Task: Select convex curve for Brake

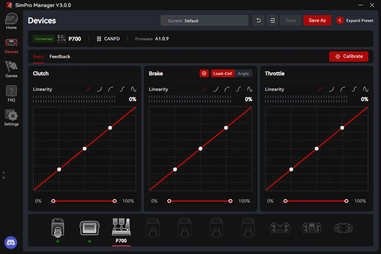Action: (x=227, y=90)
